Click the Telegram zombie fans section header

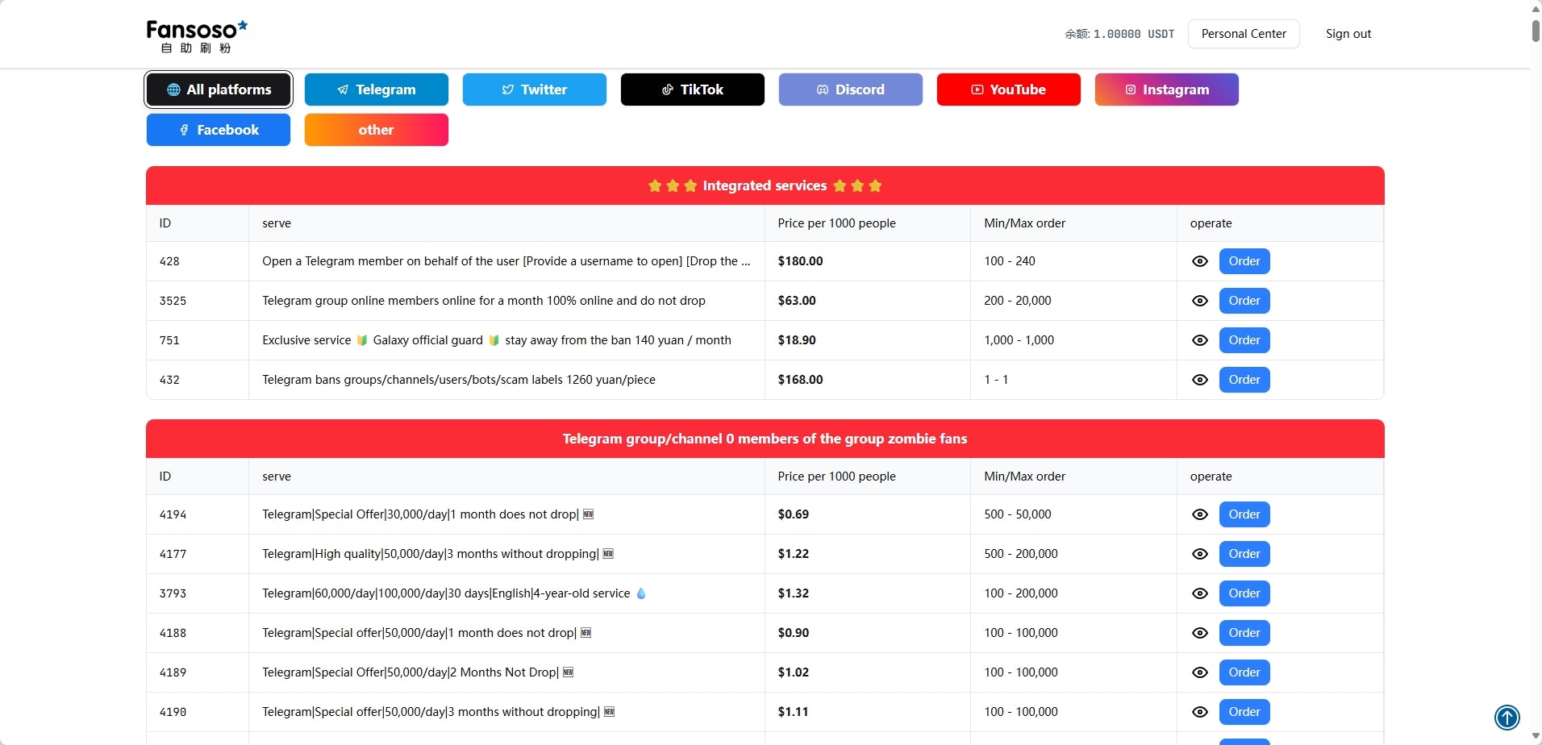coord(765,439)
